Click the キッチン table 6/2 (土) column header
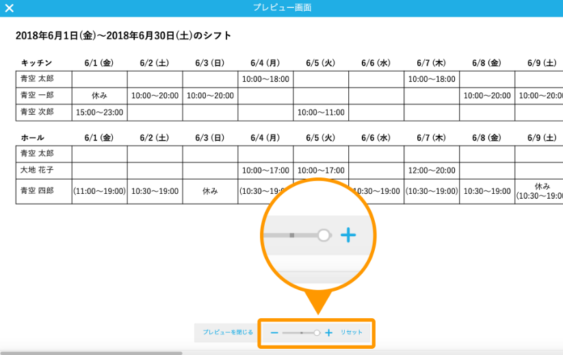This screenshot has width=563, height=355. point(155,63)
